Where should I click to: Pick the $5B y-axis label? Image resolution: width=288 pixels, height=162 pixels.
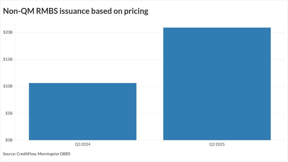pyautogui.click(x=9, y=113)
